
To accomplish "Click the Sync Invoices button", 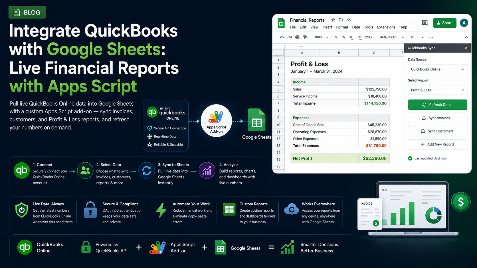I will (437, 118).
